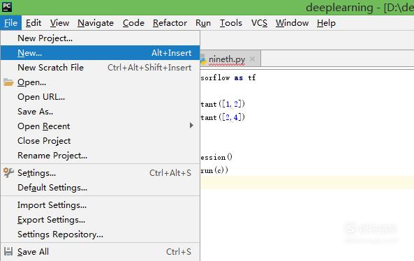
Task: Open the File menu
Action: pos(11,23)
